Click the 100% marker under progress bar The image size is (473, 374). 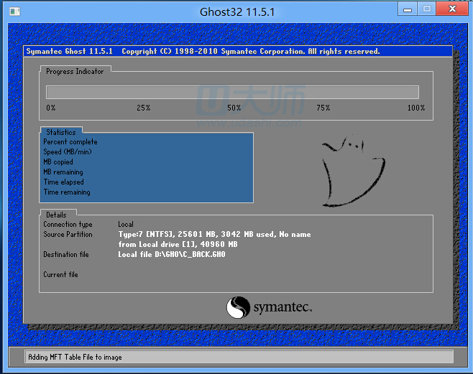(416, 108)
